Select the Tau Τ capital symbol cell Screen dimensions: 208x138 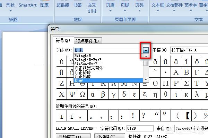[197, 83]
